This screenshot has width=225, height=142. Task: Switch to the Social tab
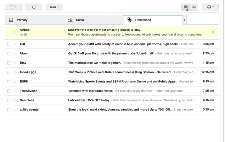pos(94,20)
